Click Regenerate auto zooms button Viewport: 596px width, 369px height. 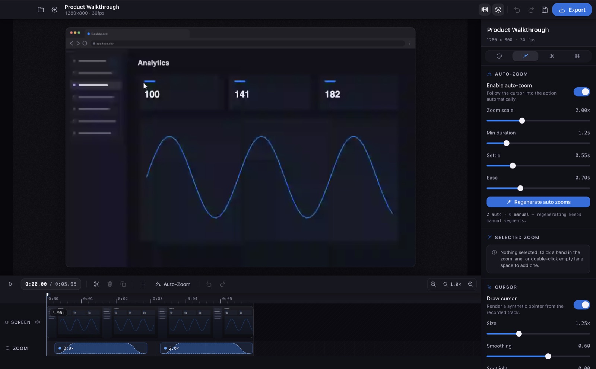pyautogui.click(x=538, y=202)
